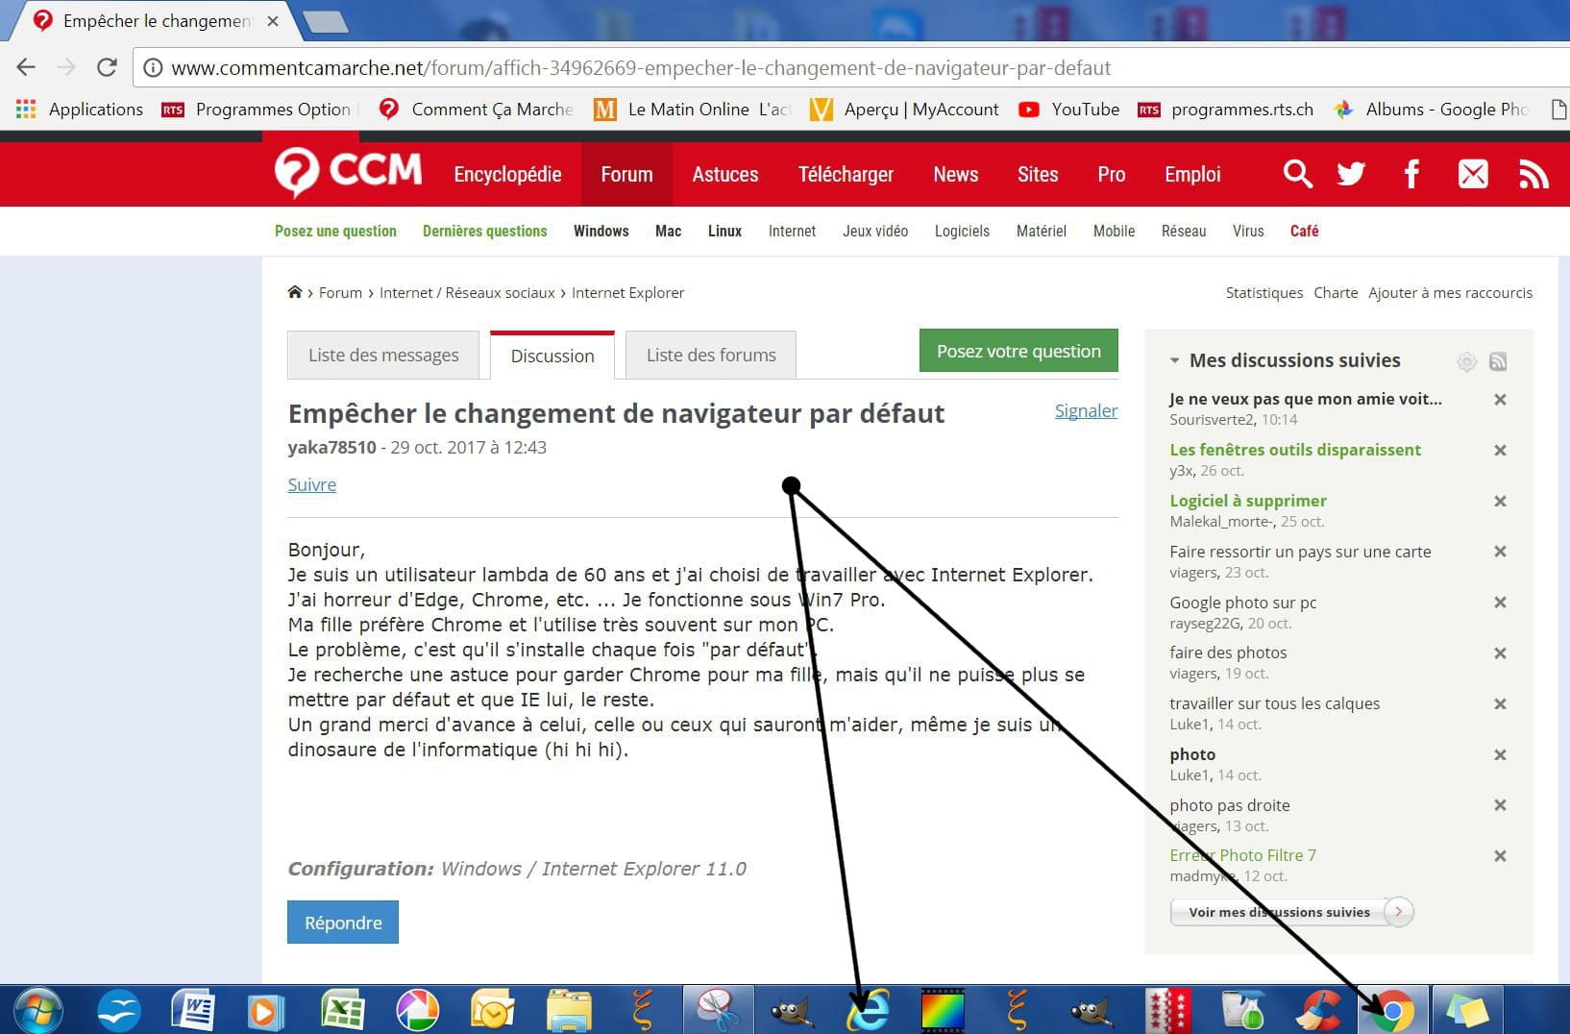Switch to Chrome in taskbar
1570x1034 pixels.
1393,1011
